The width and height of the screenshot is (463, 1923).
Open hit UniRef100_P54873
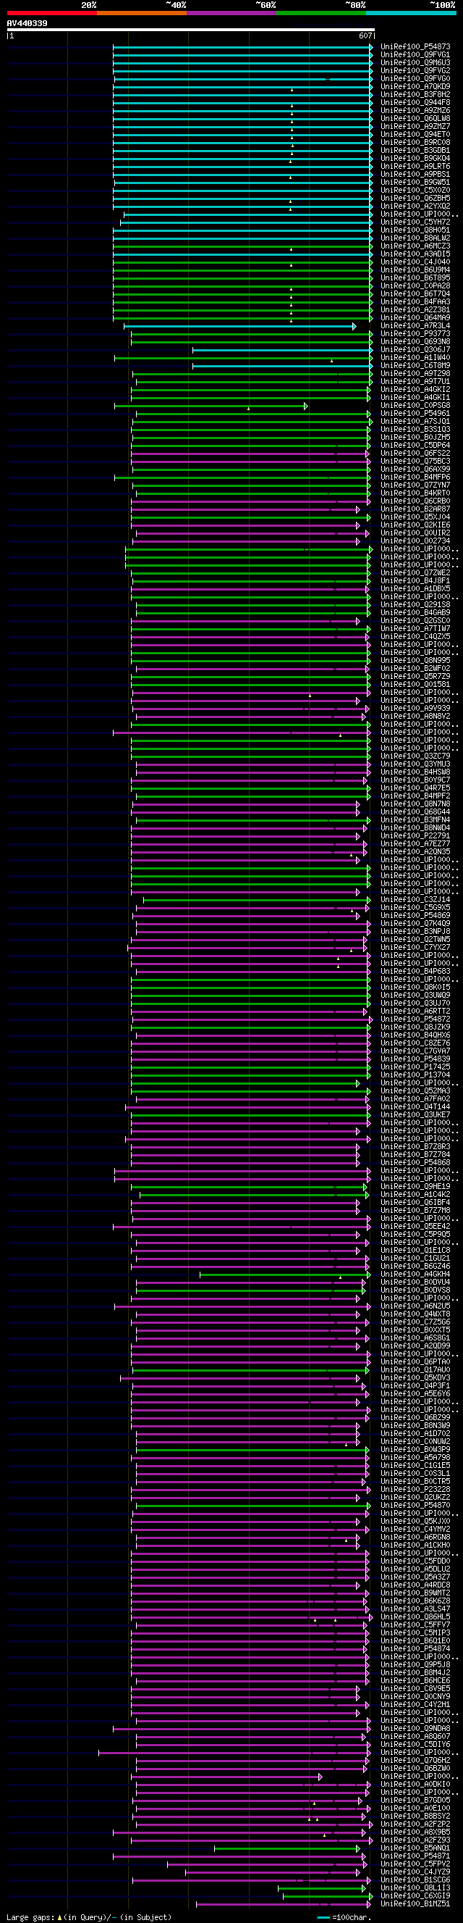[415, 47]
